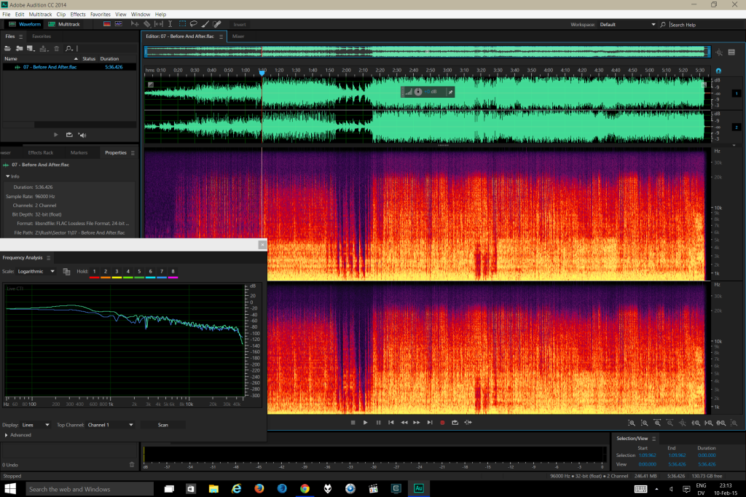Toggle the spectral frequency display button
Image resolution: width=746 pixels, height=497 pixels.
point(106,24)
